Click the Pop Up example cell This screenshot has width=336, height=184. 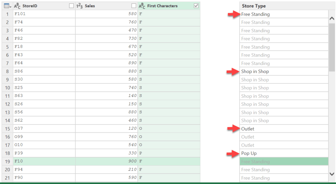[283, 153]
